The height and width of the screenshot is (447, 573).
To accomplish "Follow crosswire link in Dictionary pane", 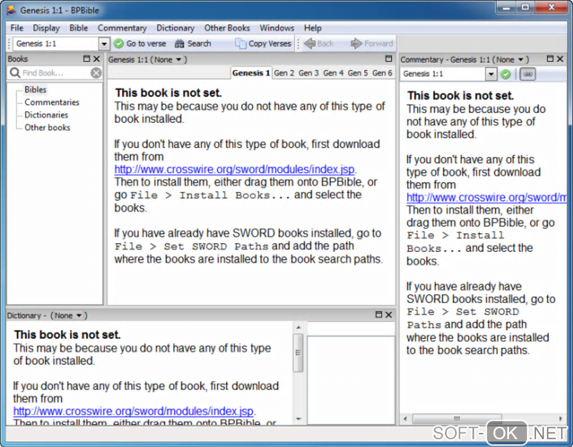I will (133, 411).
